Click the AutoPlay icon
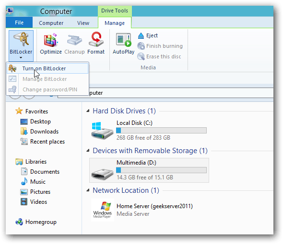Image resolution: width=283 pixels, height=244 pixels. click(124, 40)
